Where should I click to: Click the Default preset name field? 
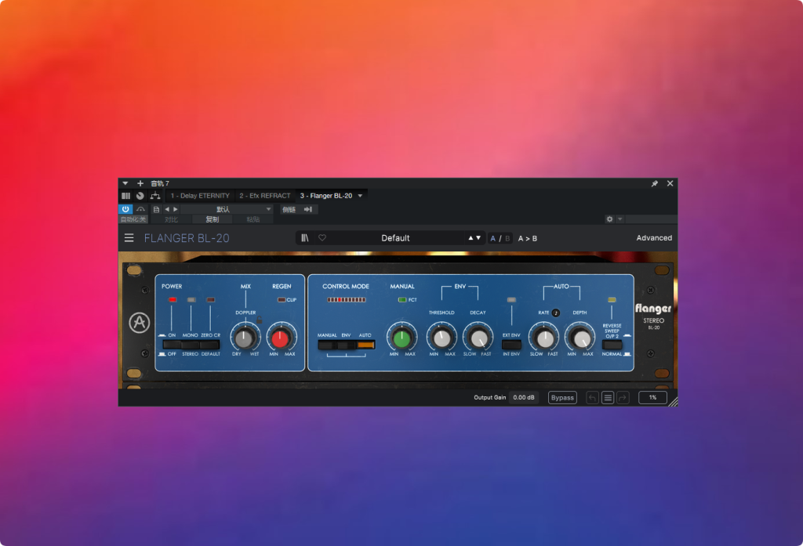(395, 238)
